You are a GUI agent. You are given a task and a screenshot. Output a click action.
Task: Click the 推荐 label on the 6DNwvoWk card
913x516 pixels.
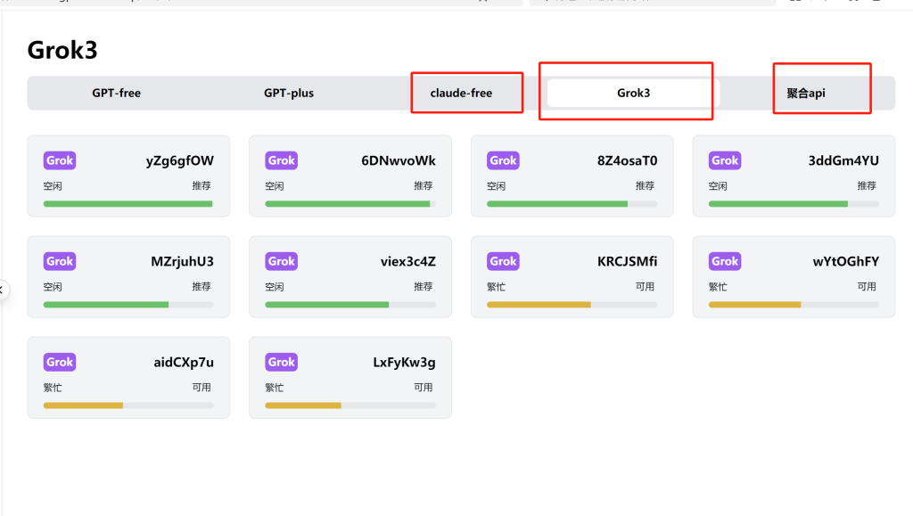(x=424, y=185)
